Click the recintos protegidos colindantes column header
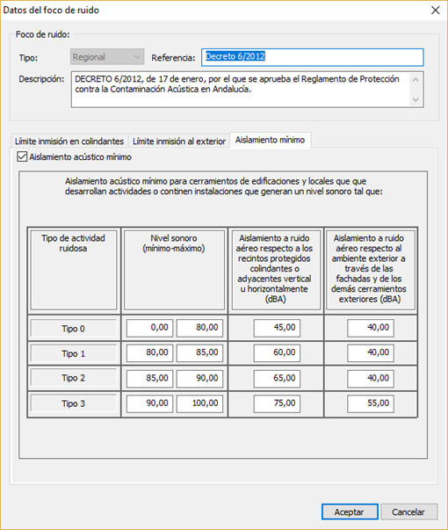Viewport: 448px width, 530px height. pos(276,270)
